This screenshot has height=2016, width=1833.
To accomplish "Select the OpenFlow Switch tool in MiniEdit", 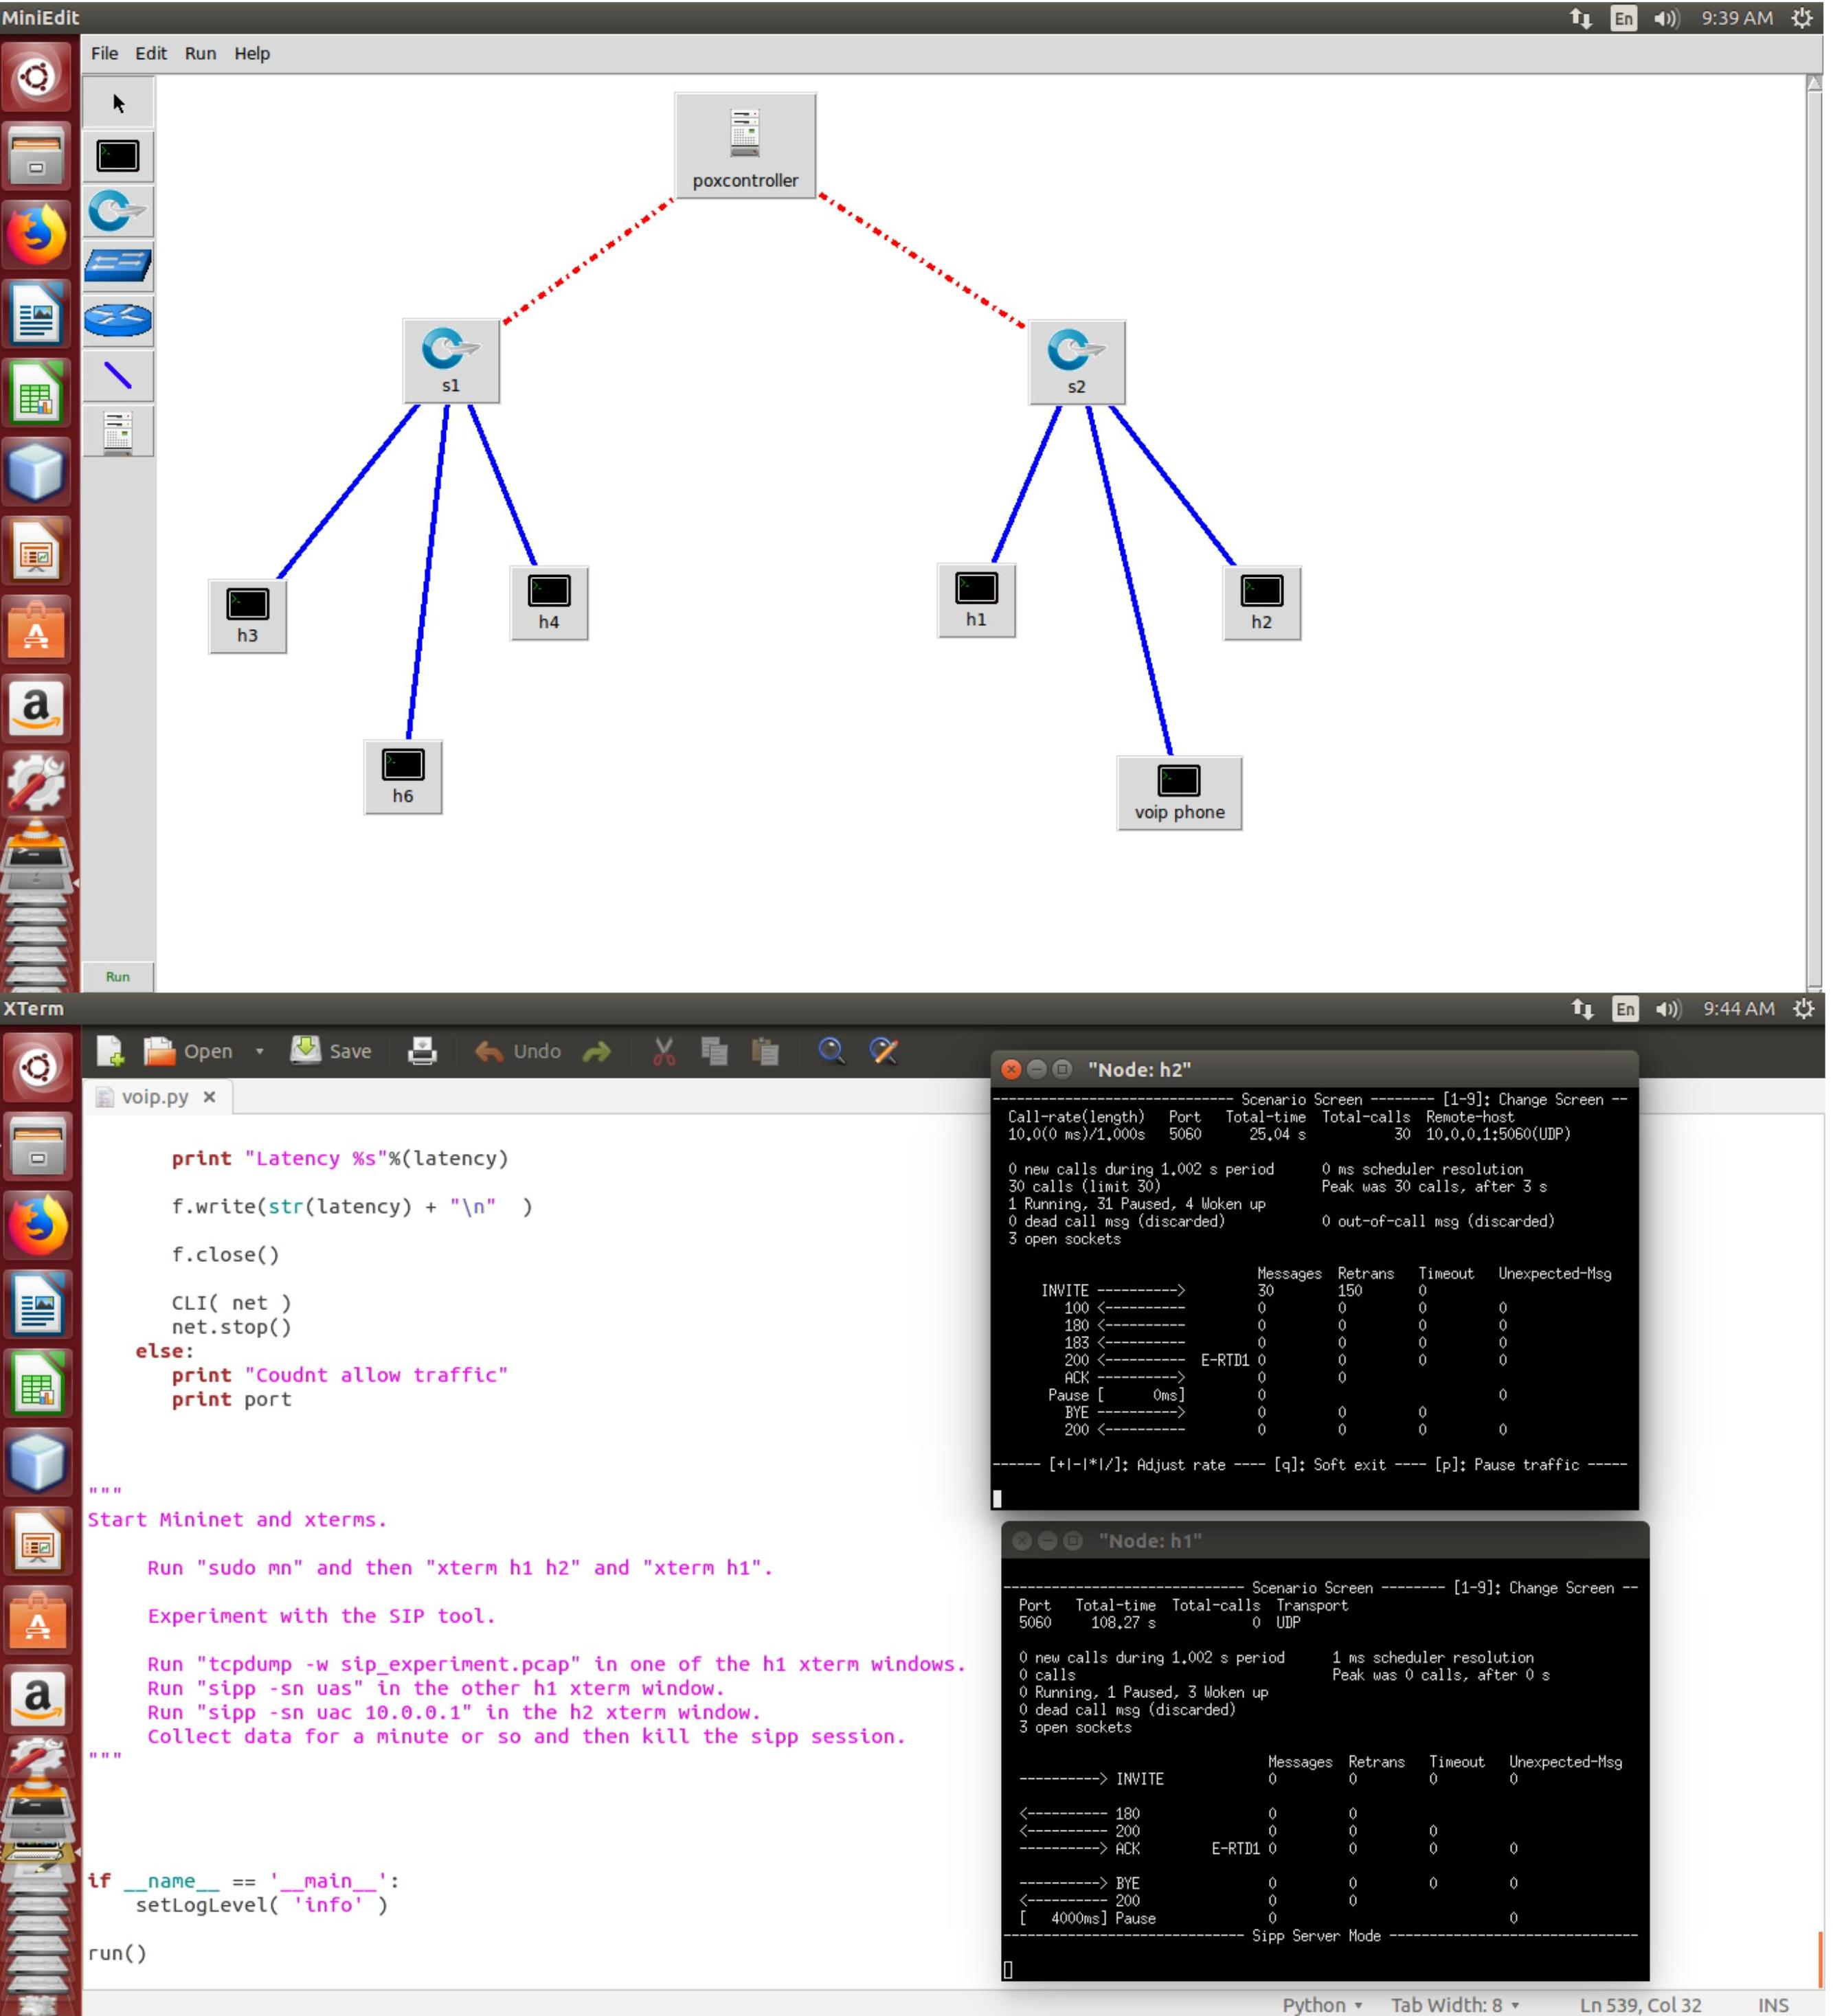I will pyautogui.click(x=117, y=211).
